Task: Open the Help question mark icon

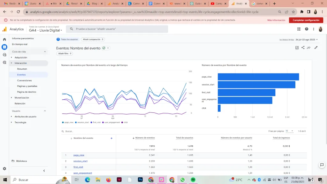Action: [x=307, y=29]
